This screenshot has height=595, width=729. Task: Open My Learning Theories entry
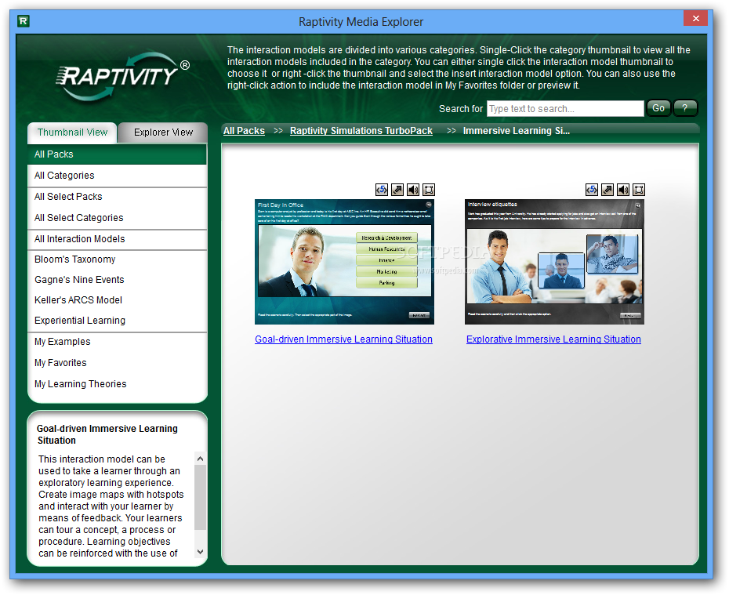(117, 384)
